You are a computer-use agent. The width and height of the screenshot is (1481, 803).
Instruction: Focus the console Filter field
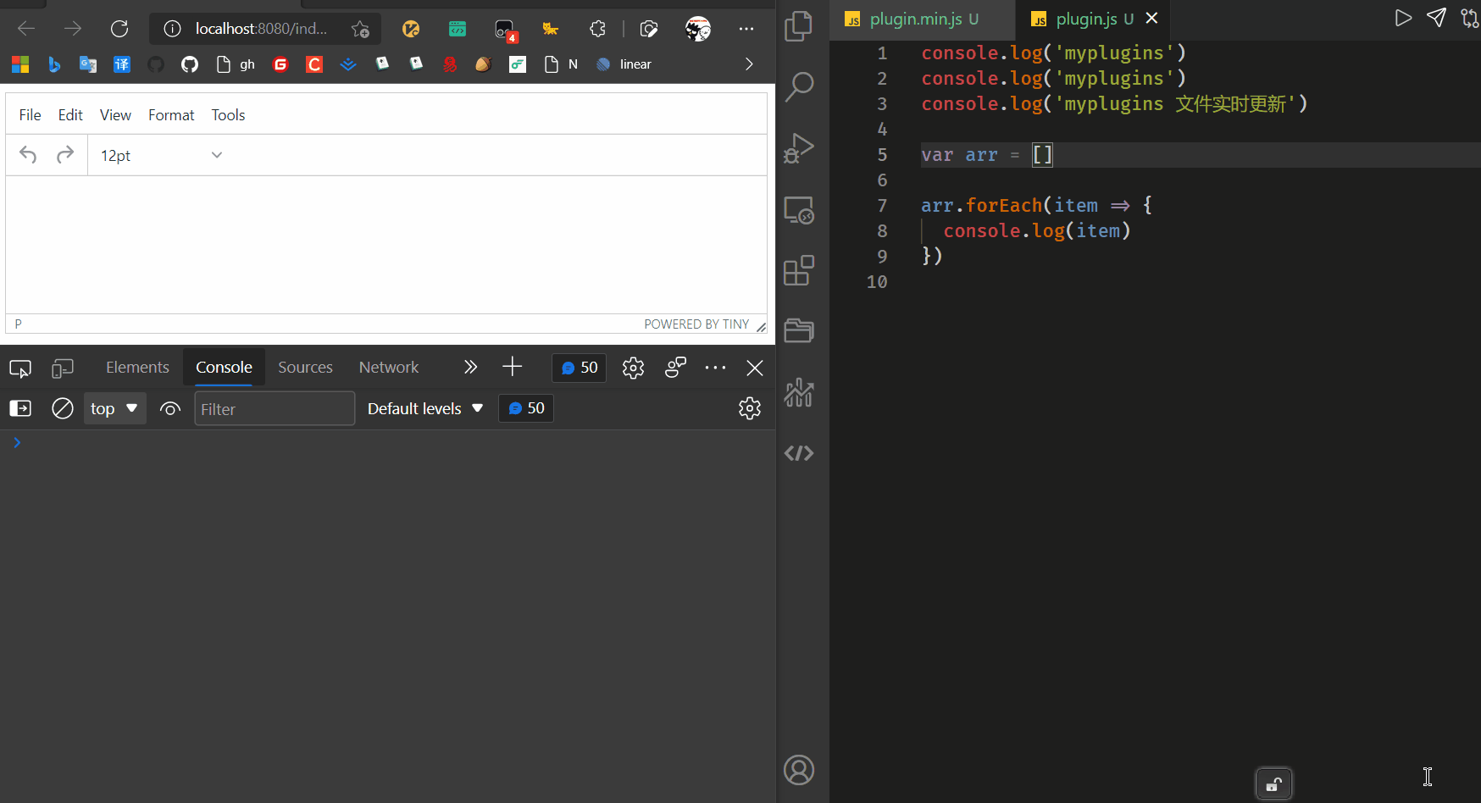point(275,409)
